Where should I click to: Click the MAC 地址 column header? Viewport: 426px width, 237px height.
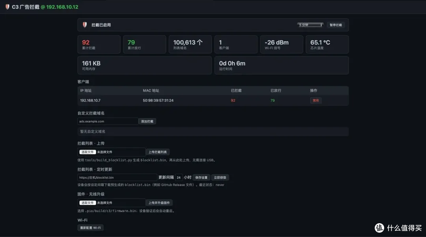point(151,91)
